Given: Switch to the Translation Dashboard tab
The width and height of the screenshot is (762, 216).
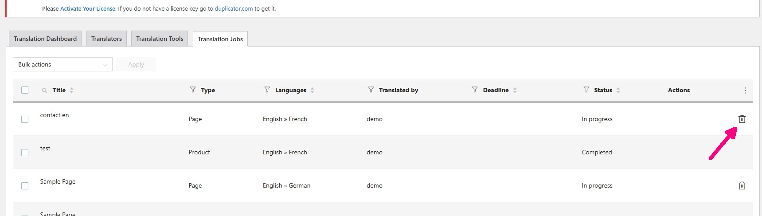Looking at the screenshot, I should point(45,39).
